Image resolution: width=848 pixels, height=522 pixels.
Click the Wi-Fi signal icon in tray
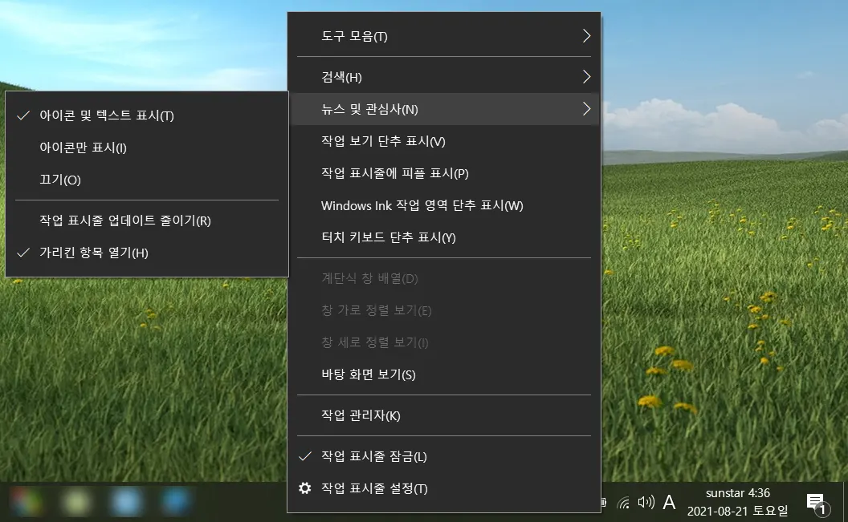[625, 503]
